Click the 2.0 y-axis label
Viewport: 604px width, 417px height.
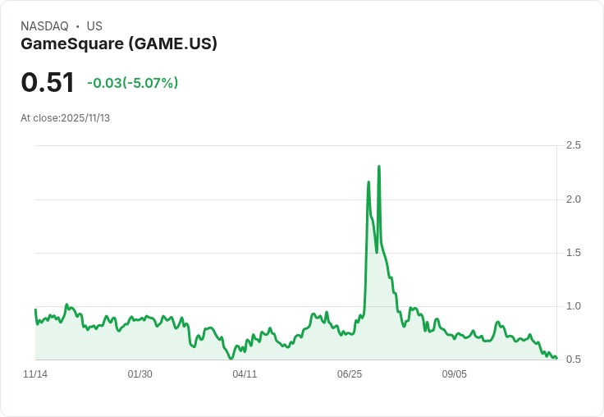[x=573, y=199]
